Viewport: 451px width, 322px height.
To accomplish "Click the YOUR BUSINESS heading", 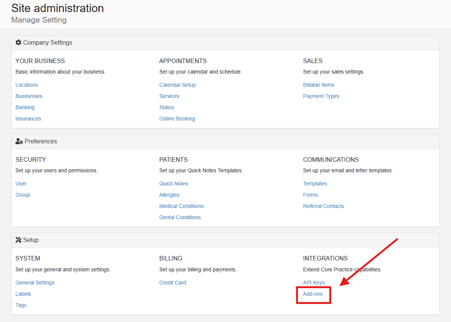I will coord(40,61).
